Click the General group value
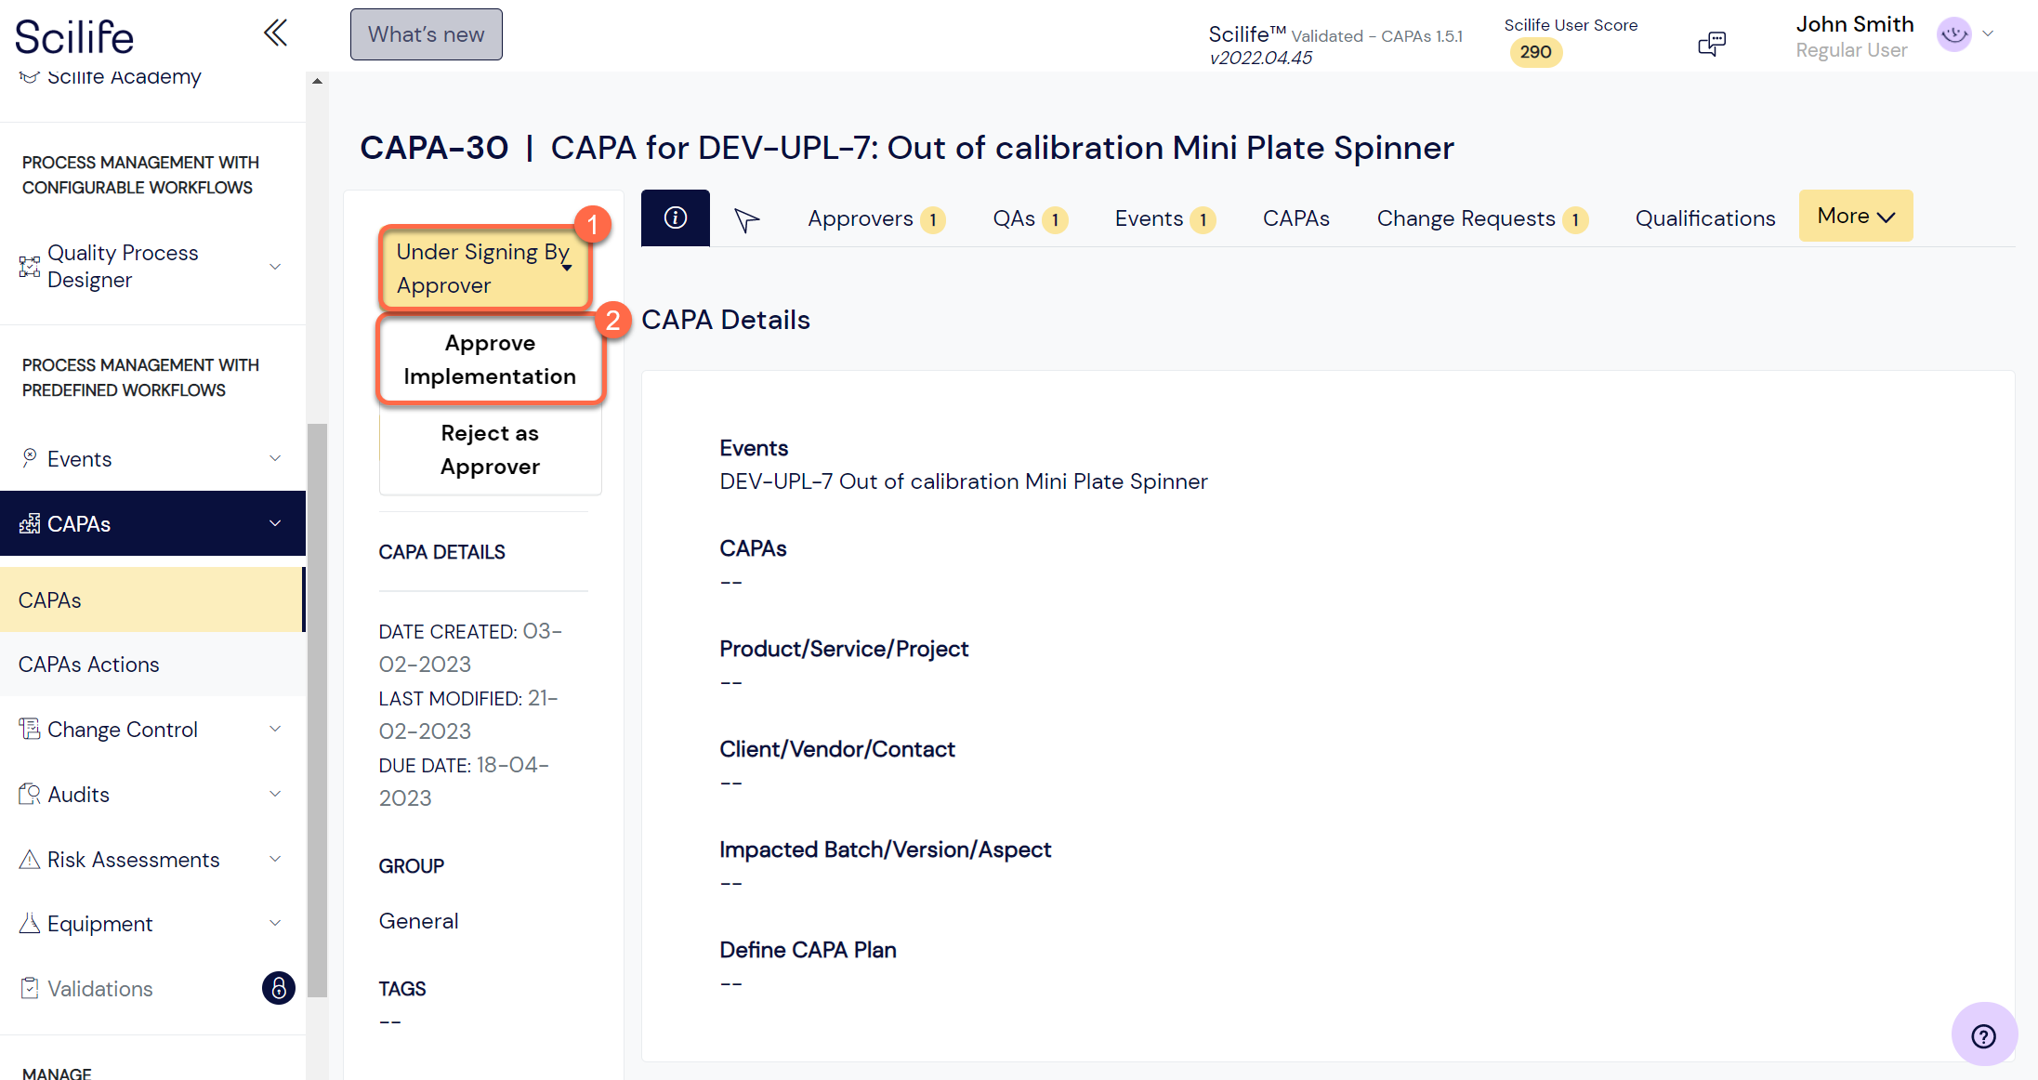Image resolution: width=2038 pixels, height=1080 pixels. 418,921
